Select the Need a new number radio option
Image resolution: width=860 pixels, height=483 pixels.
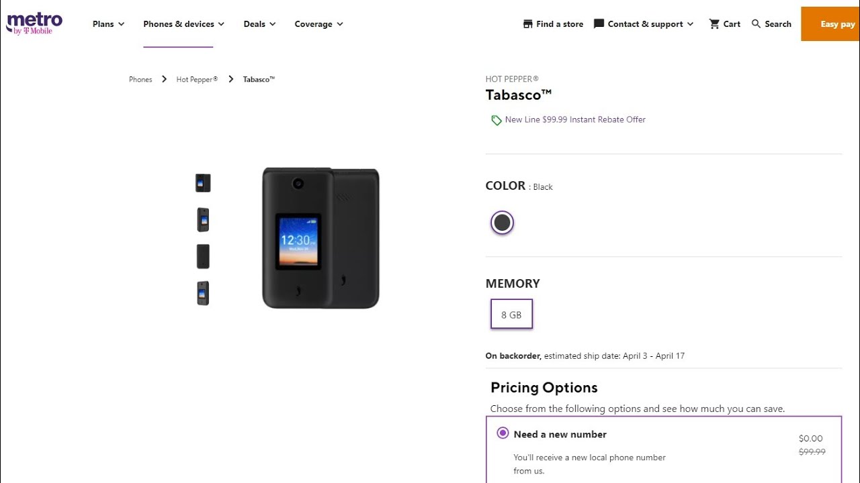click(x=503, y=433)
